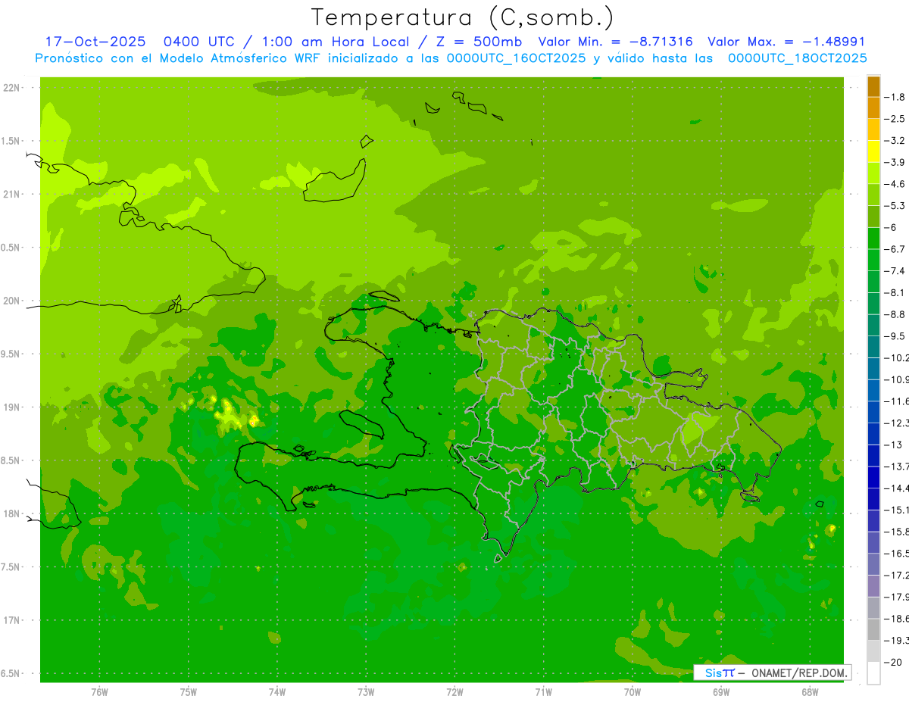Click the yellow color bar segment between -3.2 and -3.9
Image resolution: width=909 pixels, height=702 pixels.
pos(873,151)
